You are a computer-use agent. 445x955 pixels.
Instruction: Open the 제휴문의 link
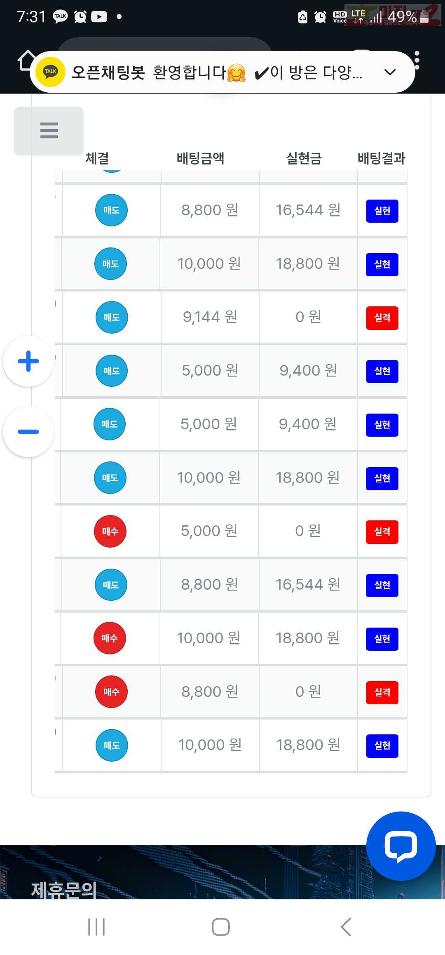point(64,889)
